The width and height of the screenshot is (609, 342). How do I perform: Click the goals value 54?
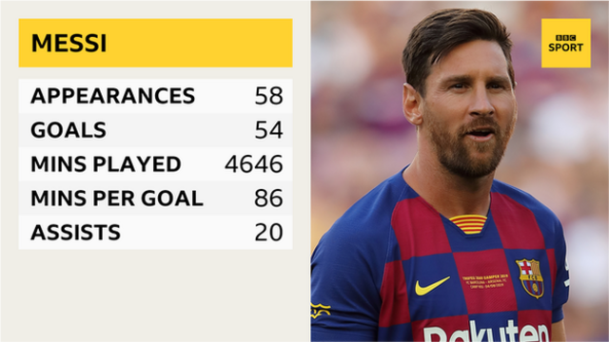tap(268, 129)
